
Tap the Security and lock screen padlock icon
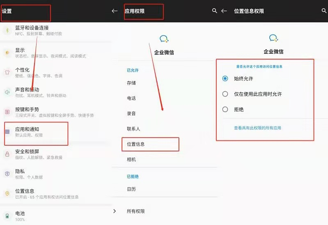pyautogui.click(x=7, y=154)
